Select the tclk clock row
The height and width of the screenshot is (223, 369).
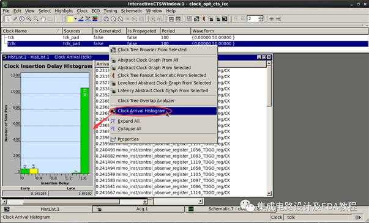(185, 44)
